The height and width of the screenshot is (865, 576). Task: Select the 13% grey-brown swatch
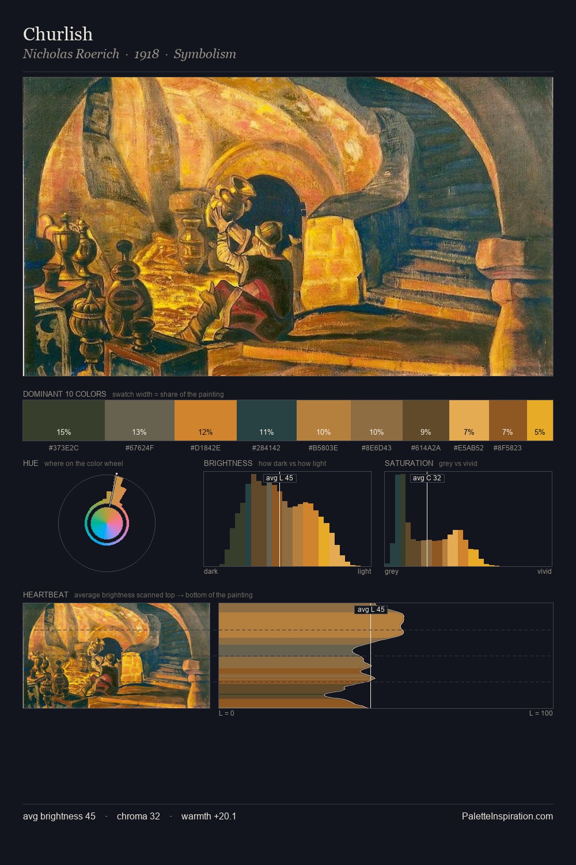point(139,420)
